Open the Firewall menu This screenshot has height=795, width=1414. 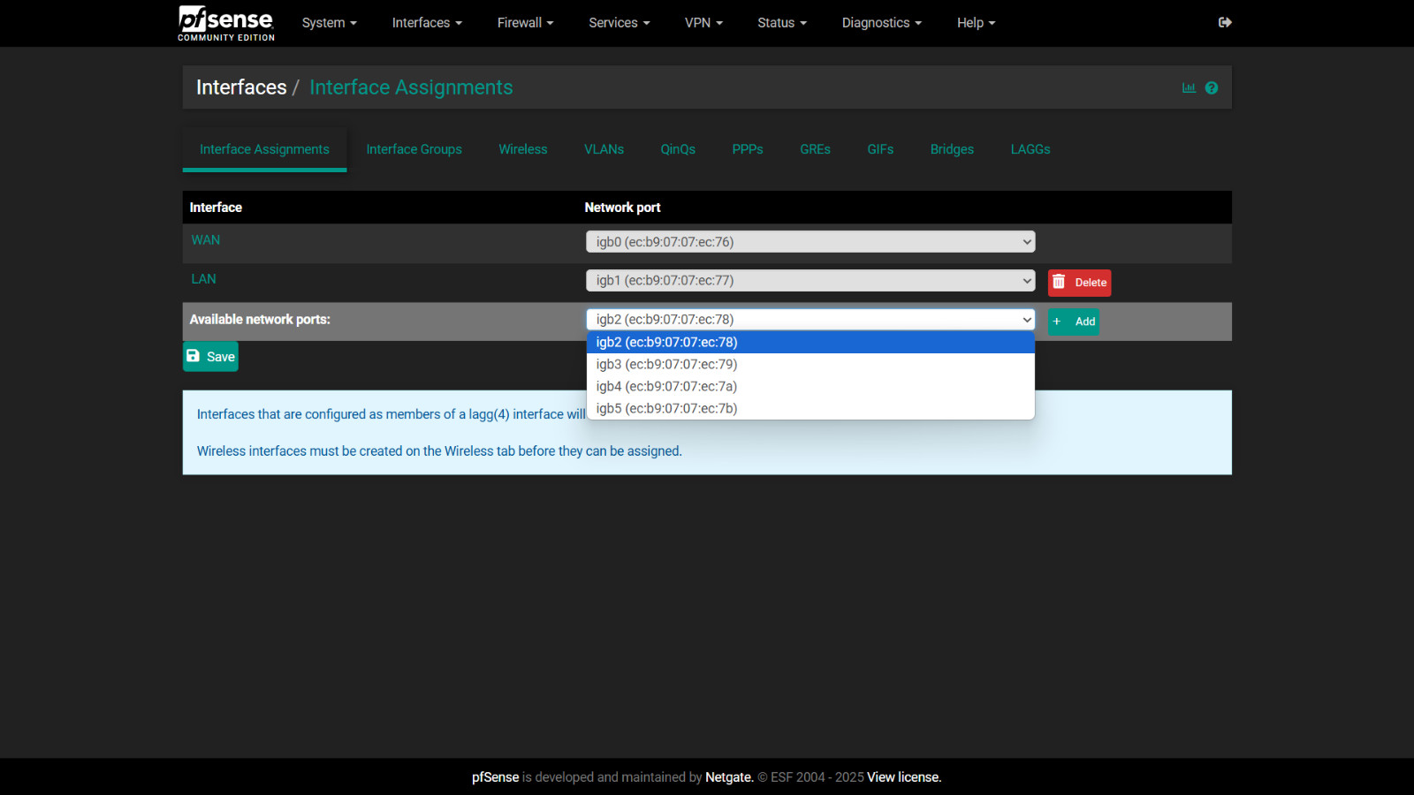coord(525,23)
